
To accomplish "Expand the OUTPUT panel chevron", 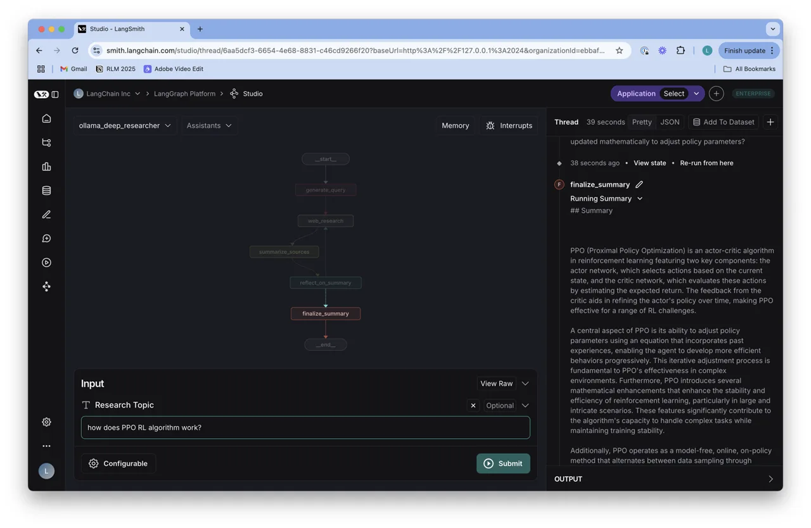I will coord(770,479).
